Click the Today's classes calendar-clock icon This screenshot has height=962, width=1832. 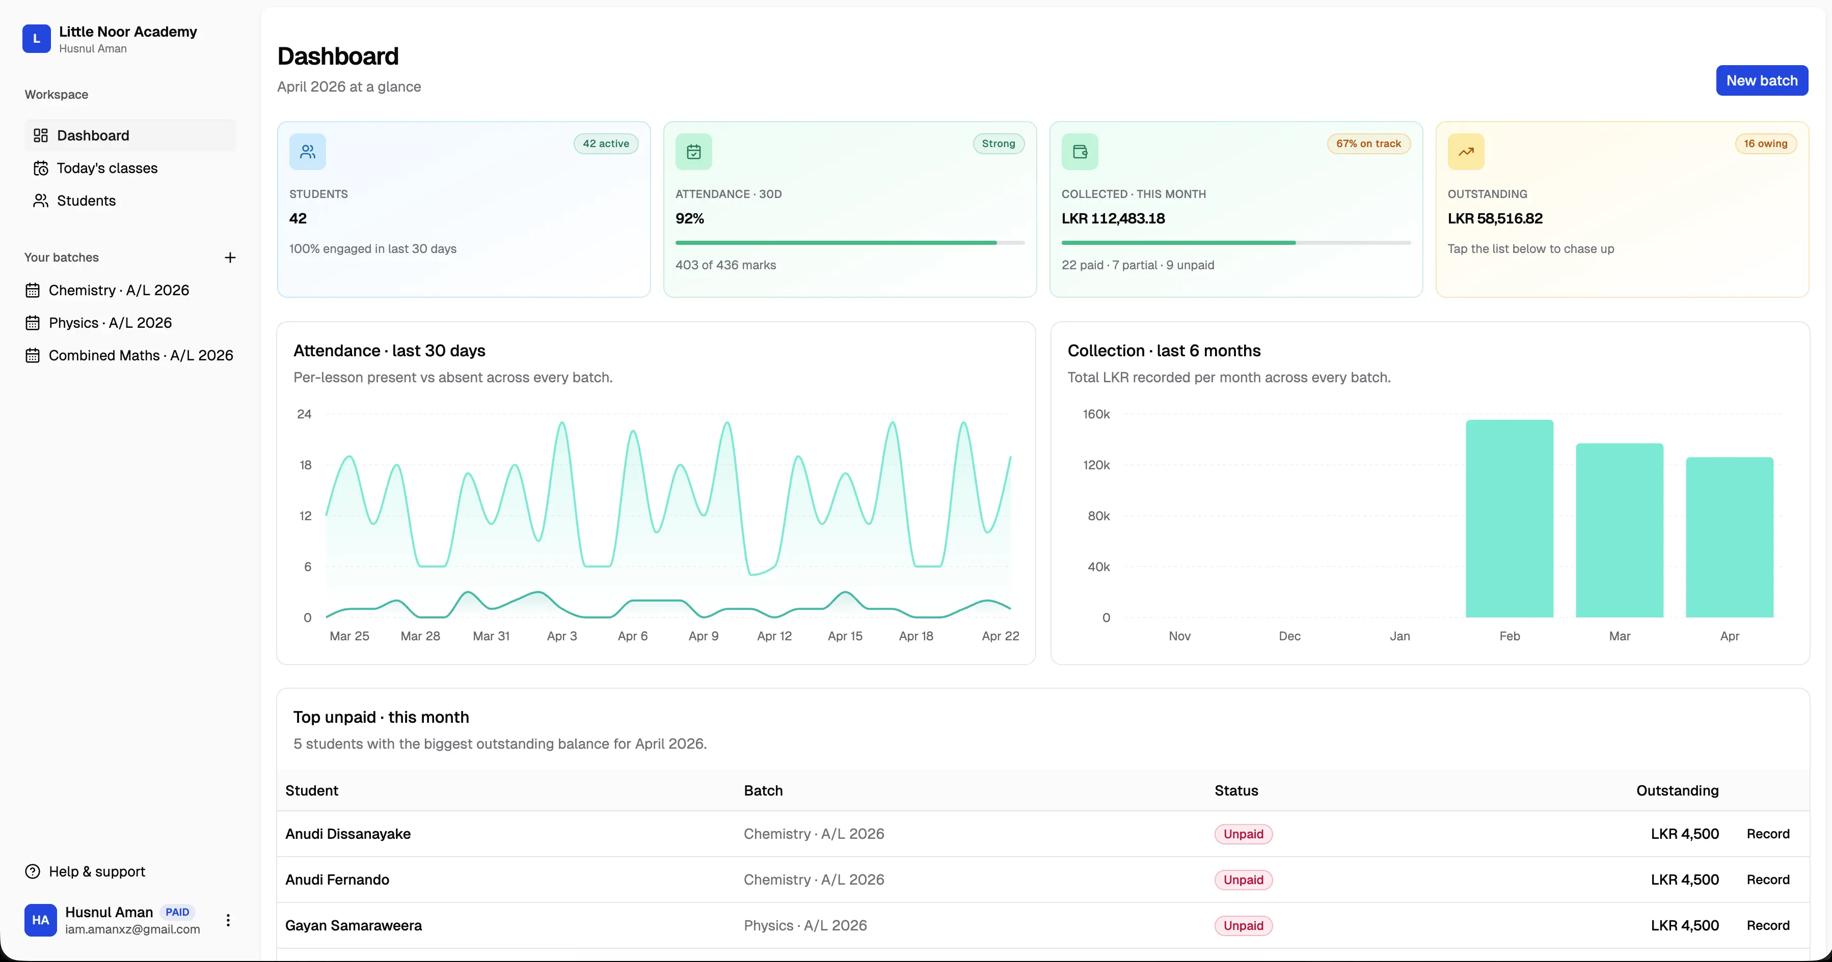(41, 168)
